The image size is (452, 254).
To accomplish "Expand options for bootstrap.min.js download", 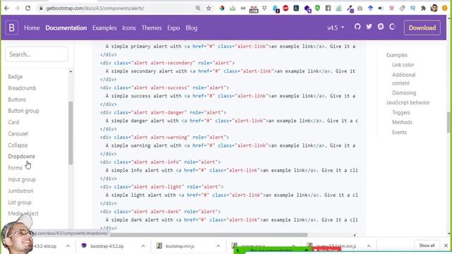I will pyautogui.click(x=218, y=246).
